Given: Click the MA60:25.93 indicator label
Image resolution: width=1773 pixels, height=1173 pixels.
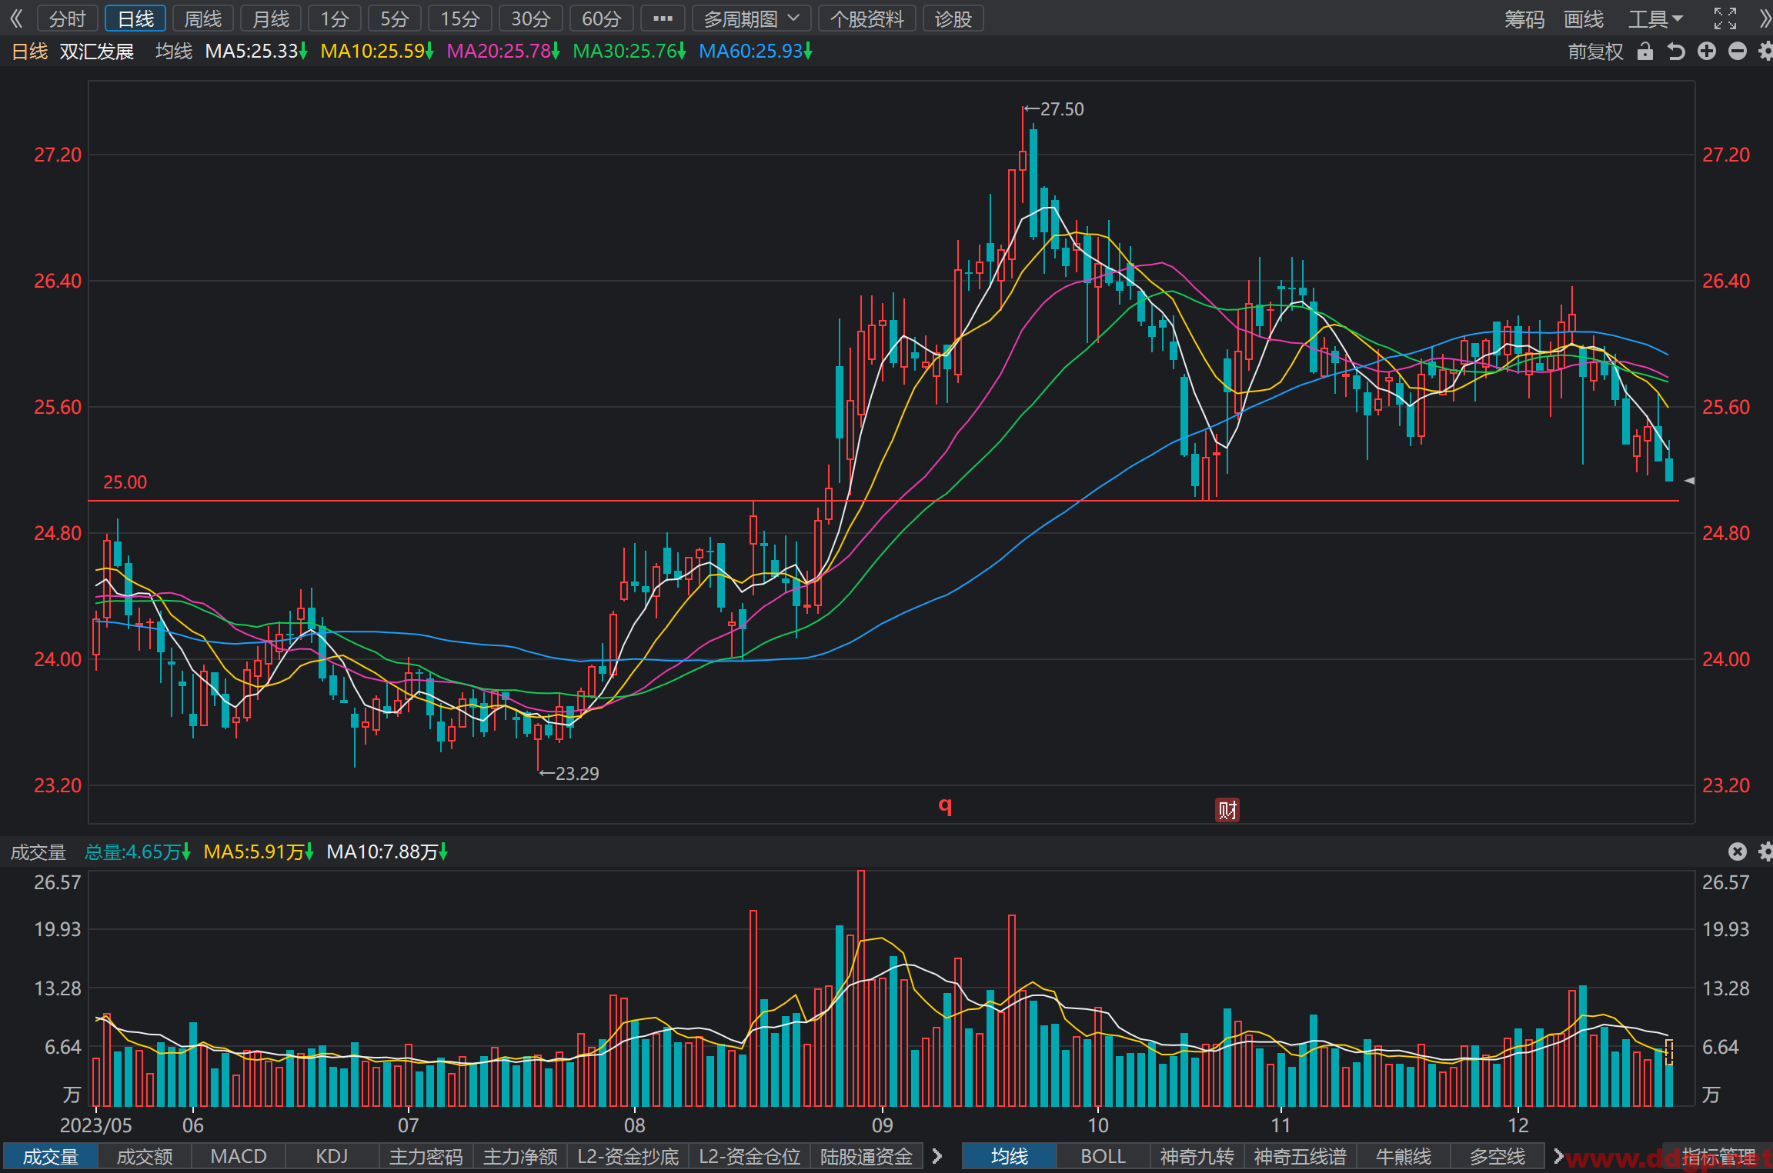Looking at the screenshot, I should tap(756, 52).
